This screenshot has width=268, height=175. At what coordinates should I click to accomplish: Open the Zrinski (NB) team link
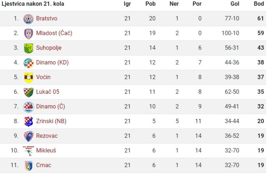(51, 121)
